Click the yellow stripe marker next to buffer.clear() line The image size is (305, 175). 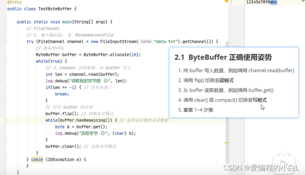(226, 143)
